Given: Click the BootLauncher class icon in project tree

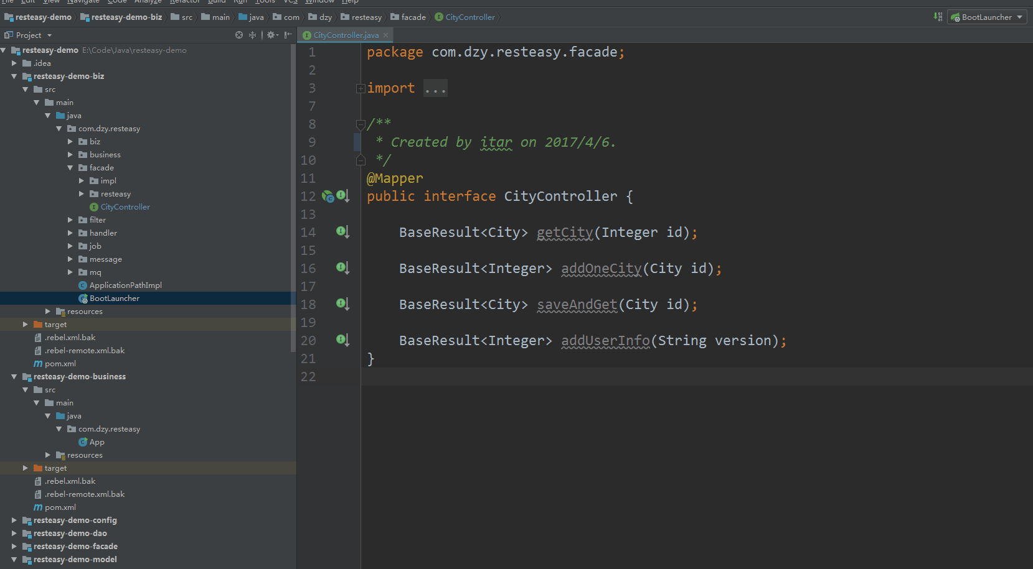Looking at the screenshot, I should tap(83, 298).
